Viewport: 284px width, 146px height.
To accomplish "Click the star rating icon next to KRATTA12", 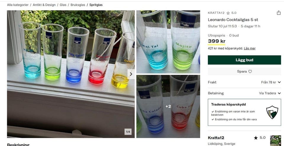I will (228, 13).
